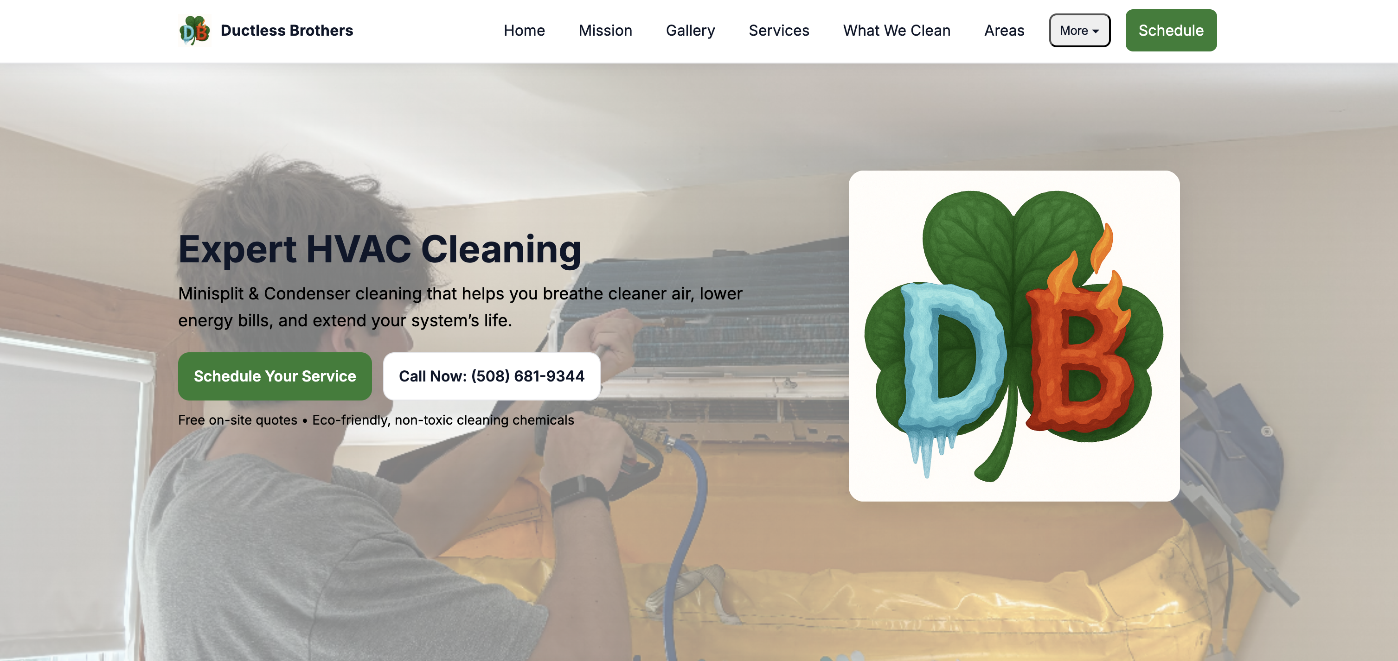Open the More dropdown menu
1398x661 pixels.
click(1079, 31)
